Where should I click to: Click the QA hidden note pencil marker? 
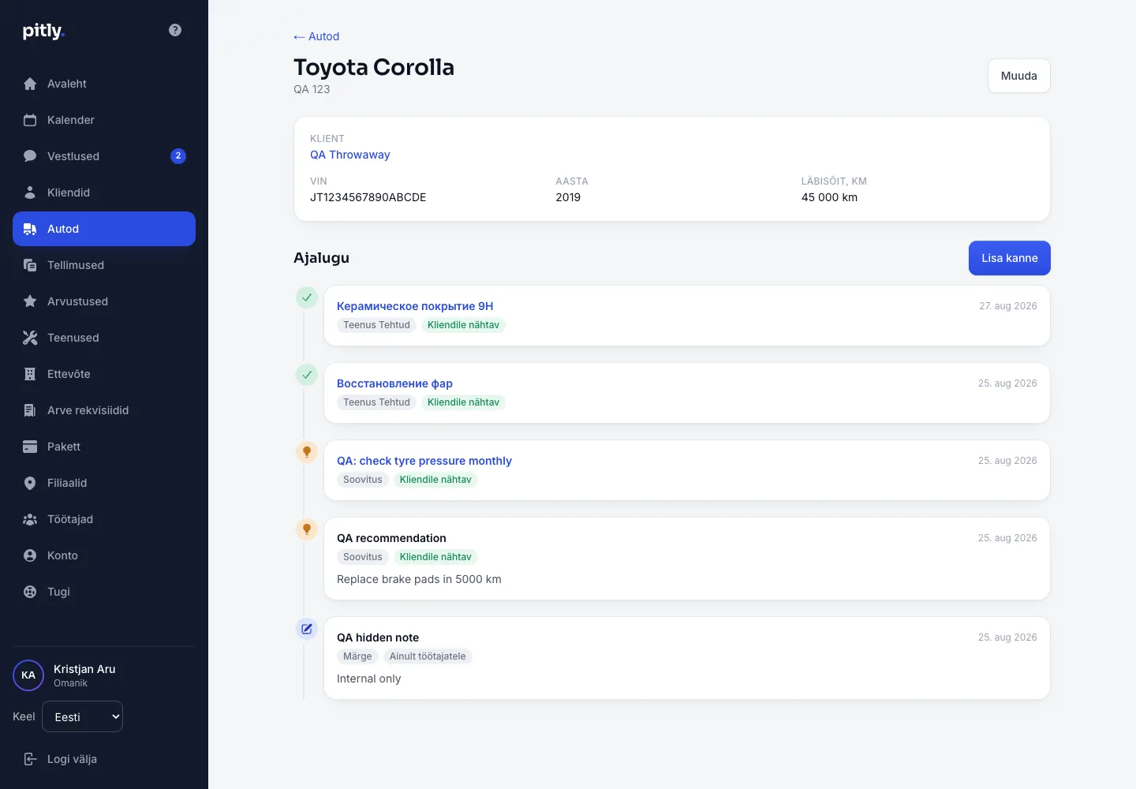pos(307,629)
